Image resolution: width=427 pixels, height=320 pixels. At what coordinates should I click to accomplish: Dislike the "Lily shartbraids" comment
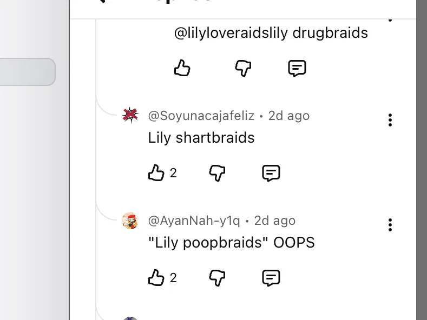click(x=217, y=173)
